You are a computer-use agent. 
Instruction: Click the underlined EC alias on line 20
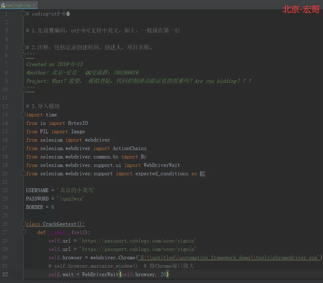(202, 173)
